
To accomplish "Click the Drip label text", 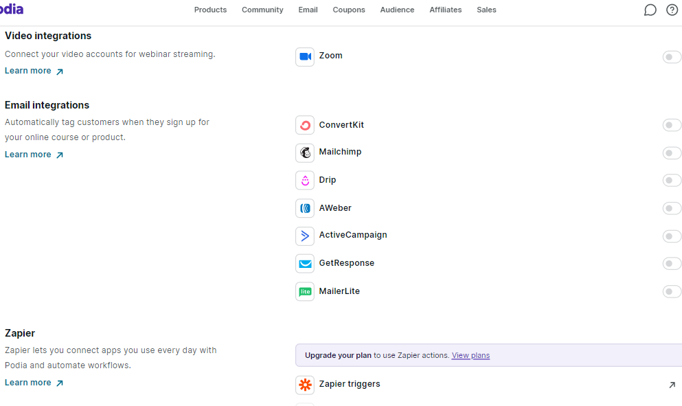I will click(x=328, y=180).
